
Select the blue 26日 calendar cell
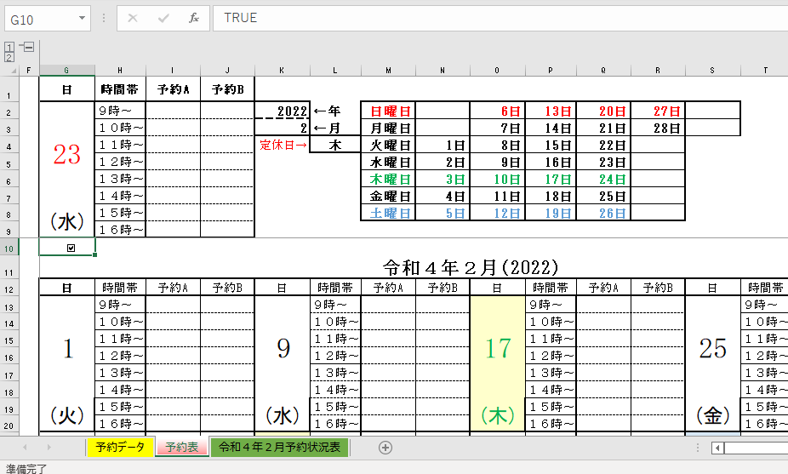coord(603,213)
